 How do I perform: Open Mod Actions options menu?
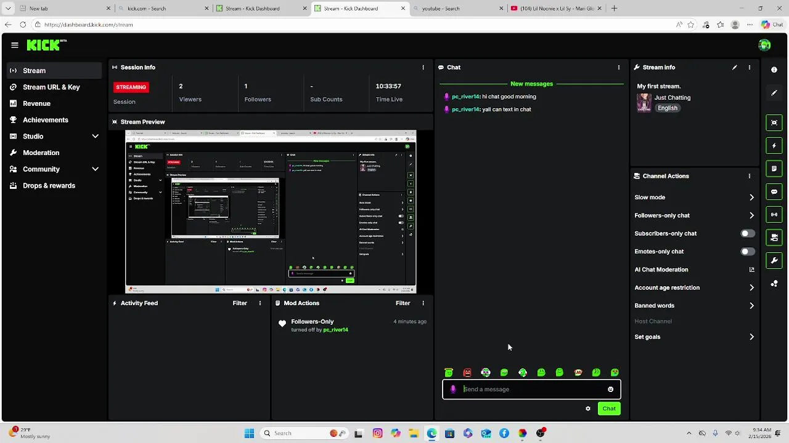[x=423, y=303]
